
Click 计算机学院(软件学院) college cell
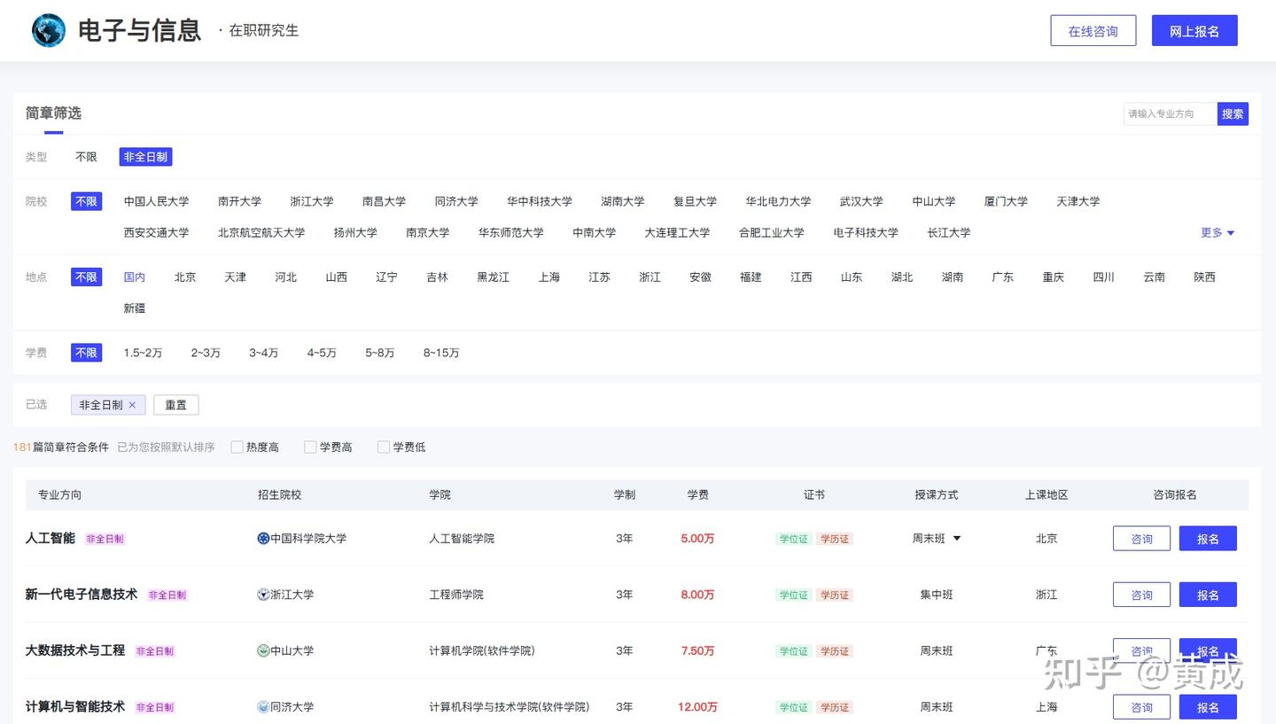(x=482, y=651)
